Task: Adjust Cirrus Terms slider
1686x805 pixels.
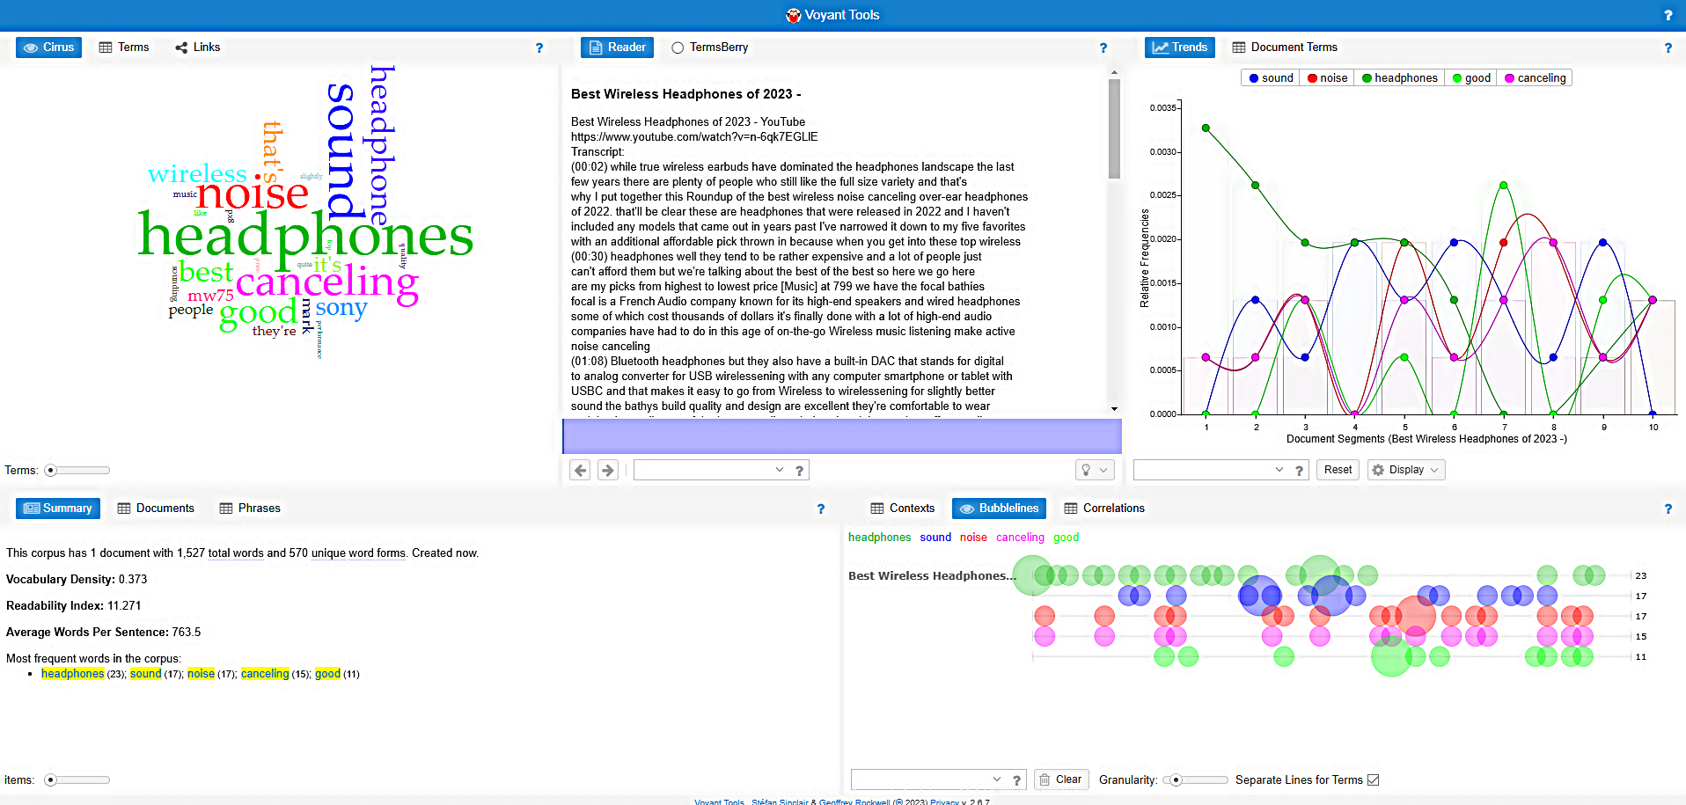Action: click(x=77, y=471)
